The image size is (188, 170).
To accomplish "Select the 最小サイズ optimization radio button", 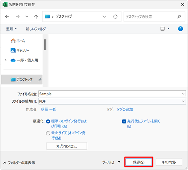I will pos(48,133).
